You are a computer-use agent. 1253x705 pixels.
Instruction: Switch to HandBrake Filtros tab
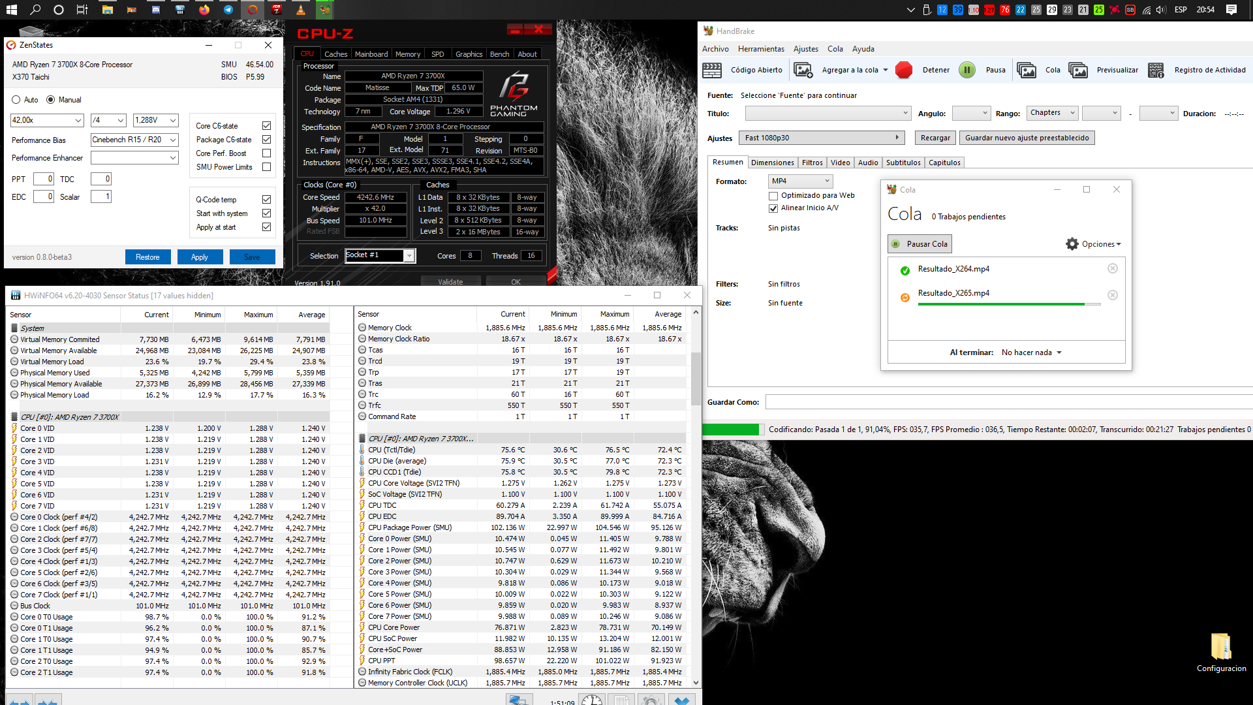click(x=812, y=163)
